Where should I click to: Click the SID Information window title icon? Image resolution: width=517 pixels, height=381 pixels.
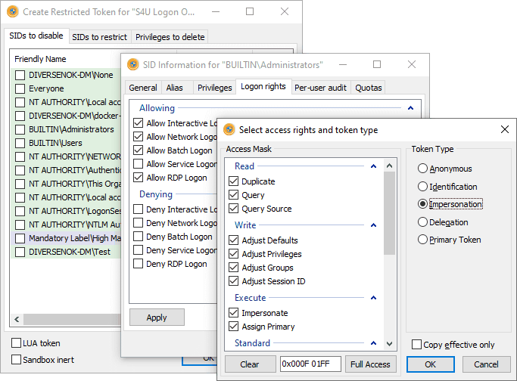(133, 64)
